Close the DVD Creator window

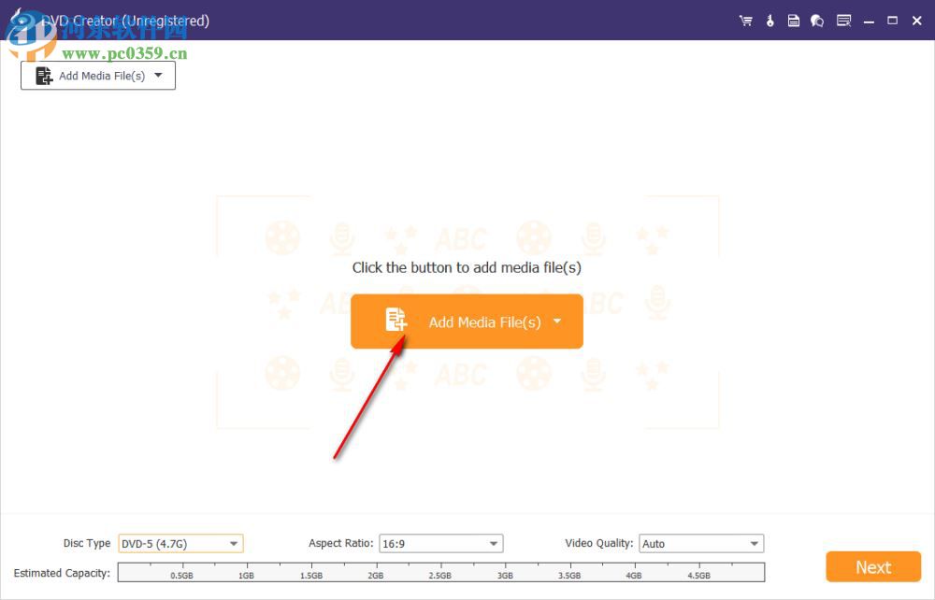point(917,21)
